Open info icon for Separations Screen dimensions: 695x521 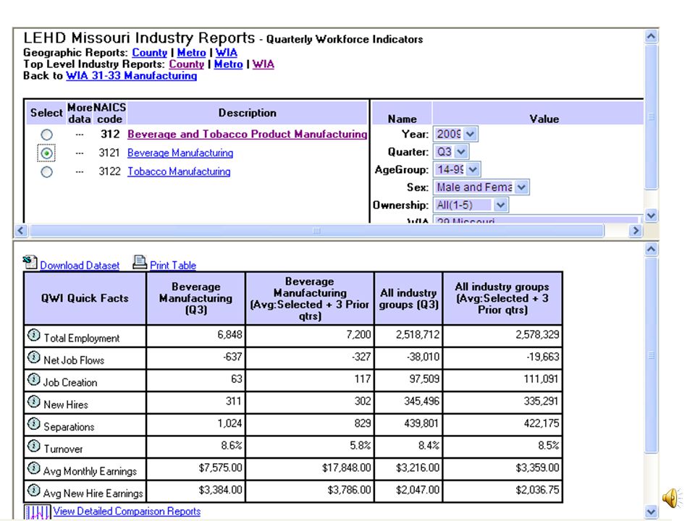(34, 424)
